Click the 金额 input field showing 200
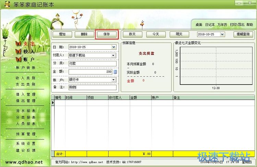 90,72
